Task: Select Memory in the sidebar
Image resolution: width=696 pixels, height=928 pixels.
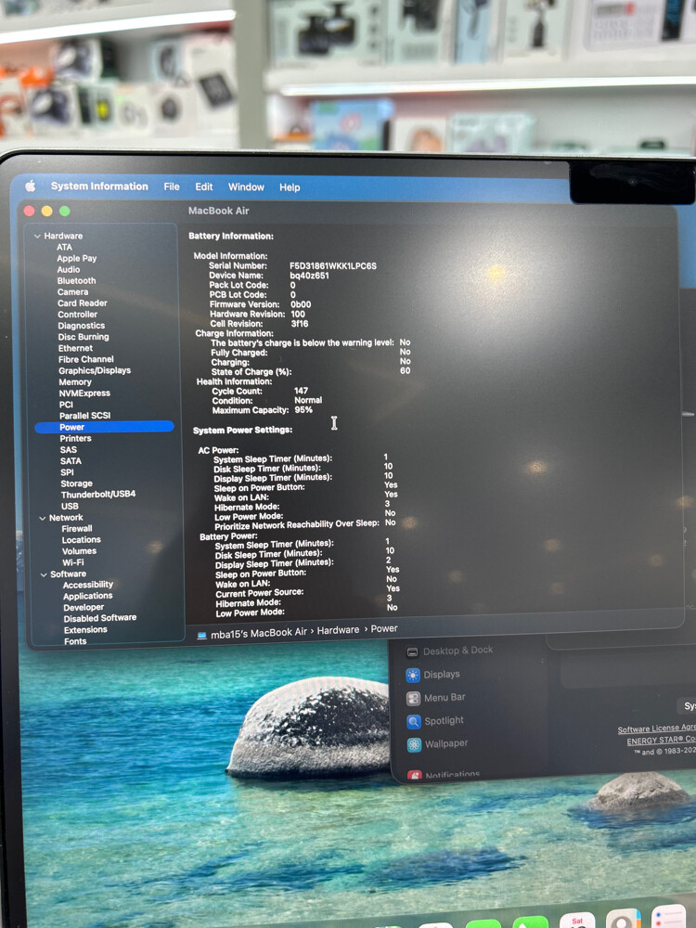Action: coord(74,381)
